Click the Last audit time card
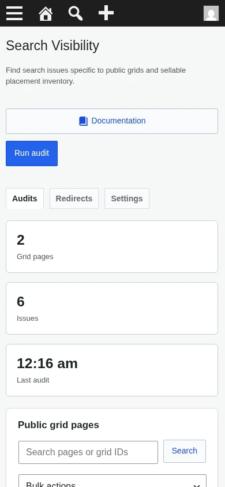The image size is (225, 487). click(x=112, y=370)
